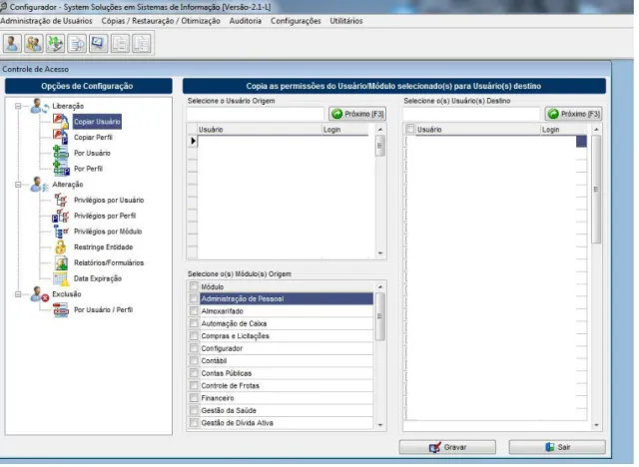Click the single user toolbar icon
639x467 pixels.
tap(12, 43)
